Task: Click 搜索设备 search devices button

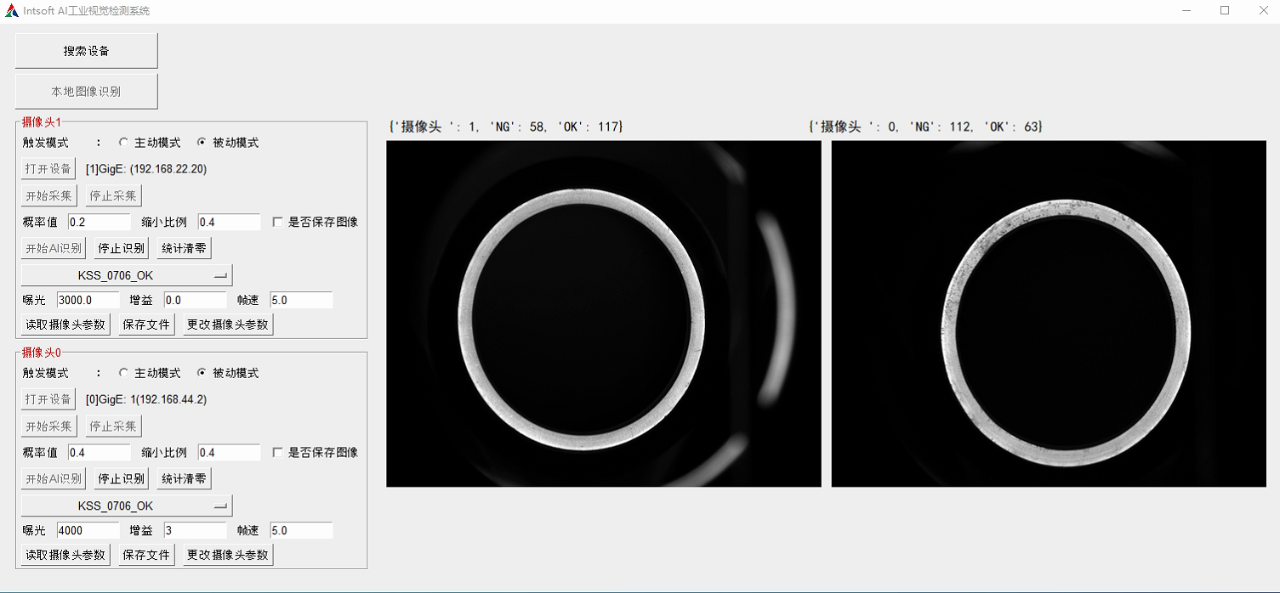Action: [x=87, y=51]
